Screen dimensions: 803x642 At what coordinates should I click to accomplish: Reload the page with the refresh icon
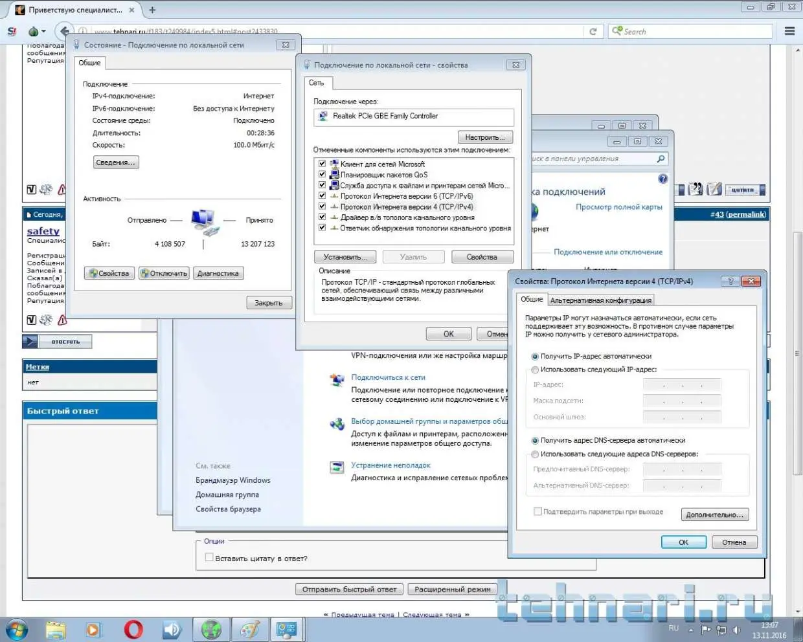tap(593, 31)
